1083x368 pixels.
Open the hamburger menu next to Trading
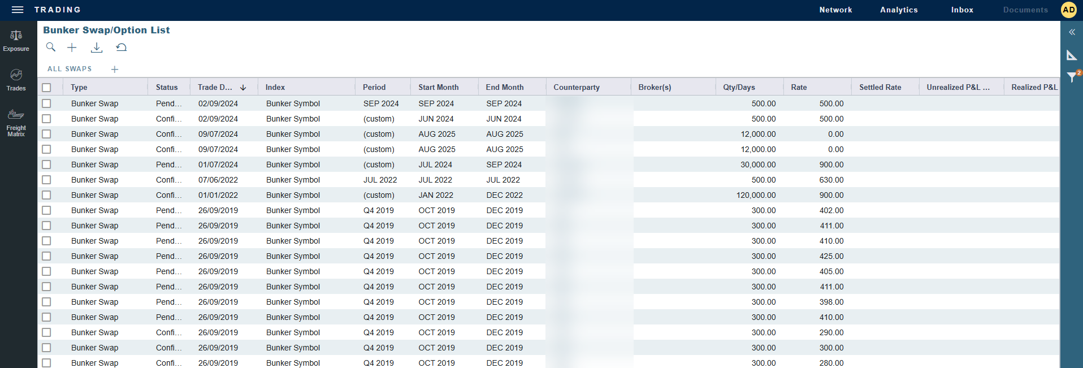click(x=18, y=10)
